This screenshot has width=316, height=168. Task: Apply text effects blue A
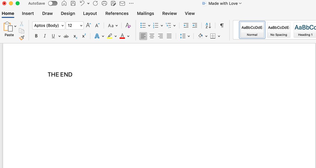(97, 36)
